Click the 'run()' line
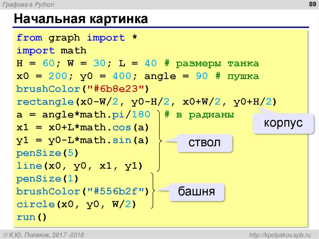 coord(31,217)
